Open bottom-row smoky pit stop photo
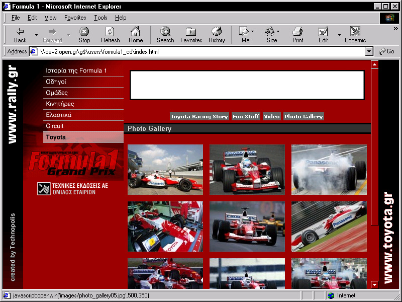The width and height of the screenshot is (402, 302). pyautogui.click(x=329, y=273)
